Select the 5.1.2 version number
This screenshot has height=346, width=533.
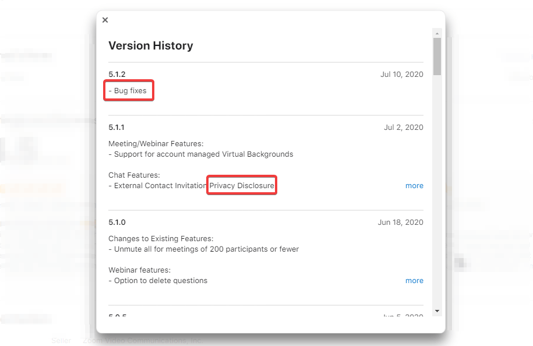click(117, 75)
